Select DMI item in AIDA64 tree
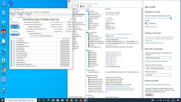Viewport: 181px width, 102px height. (x=75, y=18)
